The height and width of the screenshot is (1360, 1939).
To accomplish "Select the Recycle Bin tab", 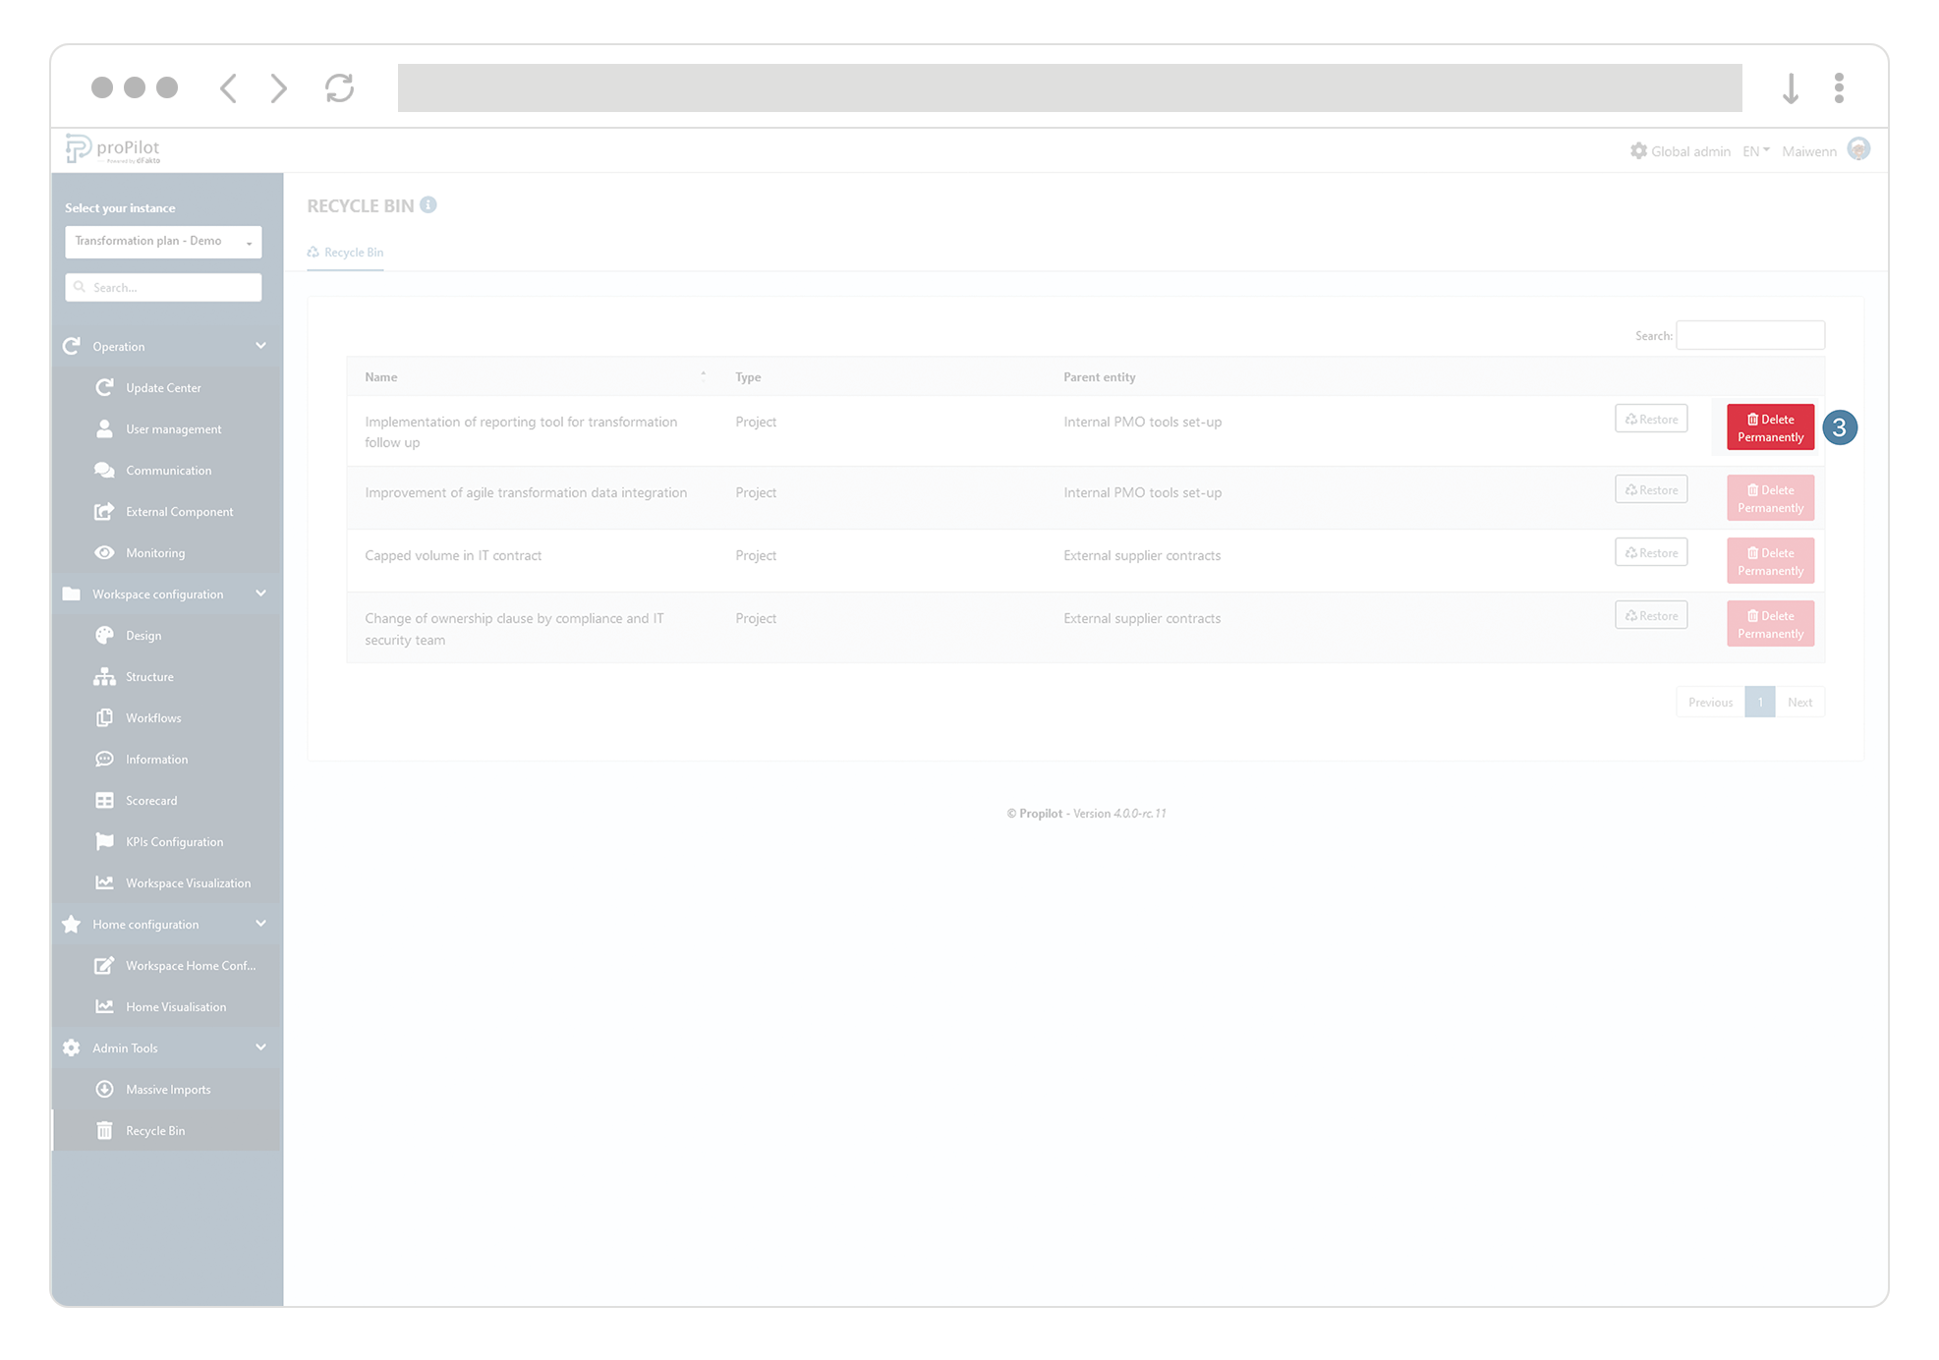I will tap(346, 253).
